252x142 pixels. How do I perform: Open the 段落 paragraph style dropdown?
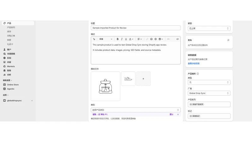[106, 39]
